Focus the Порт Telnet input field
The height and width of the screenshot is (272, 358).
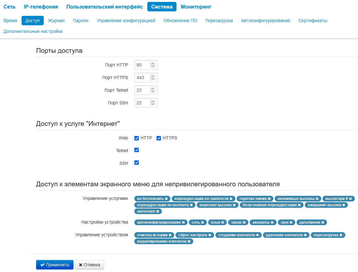pos(146,90)
